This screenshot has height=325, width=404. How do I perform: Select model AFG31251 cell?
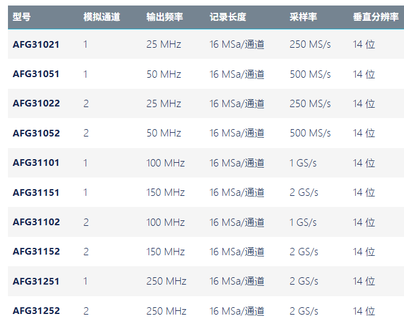pos(36,281)
